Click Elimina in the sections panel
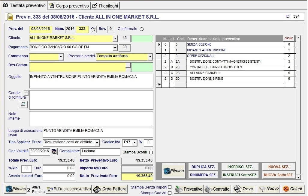The image size is (308, 196). pyautogui.click(x=174, y=171)
